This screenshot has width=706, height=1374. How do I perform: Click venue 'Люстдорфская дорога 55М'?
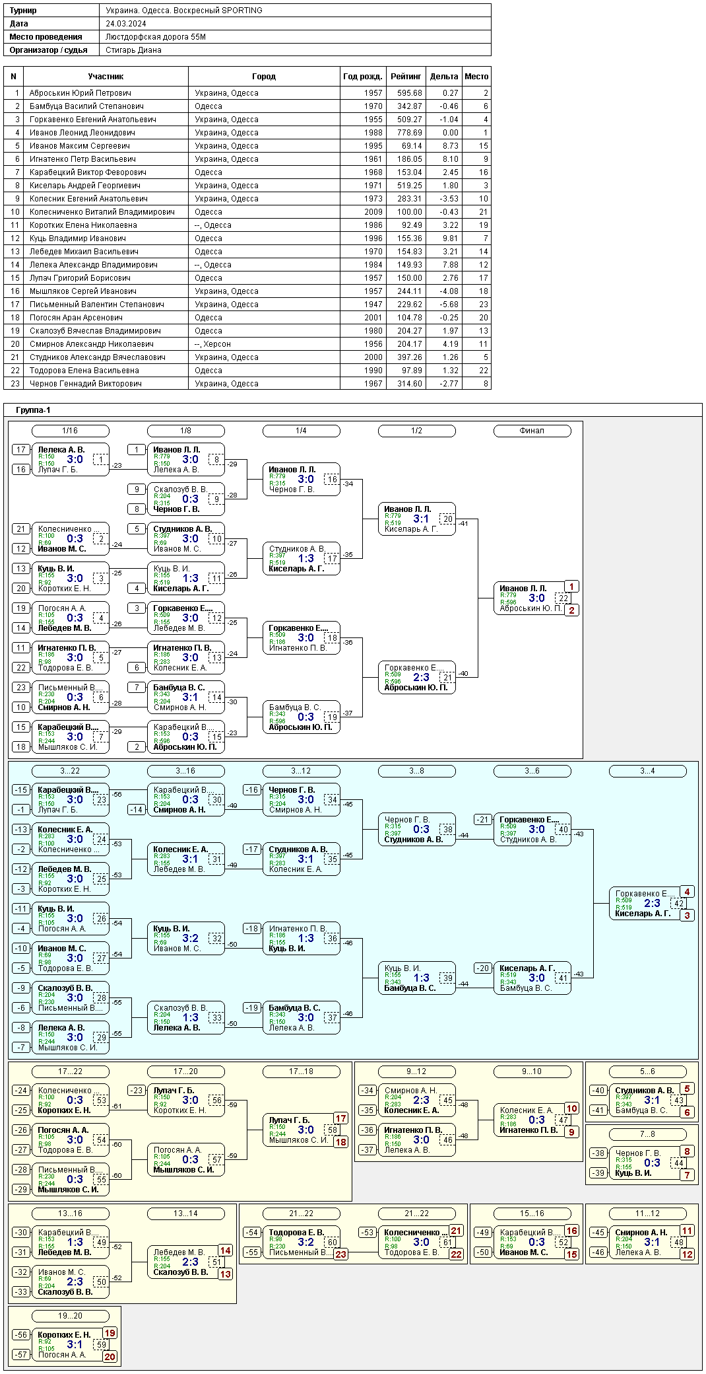point(156,37)
